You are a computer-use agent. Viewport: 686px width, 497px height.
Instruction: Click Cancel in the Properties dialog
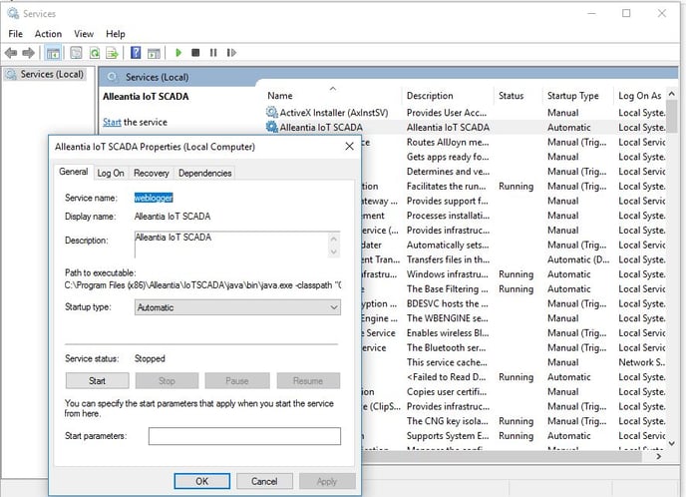point(264,481)
